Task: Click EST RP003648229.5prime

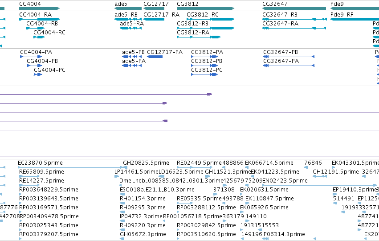Action: point(20,194)
